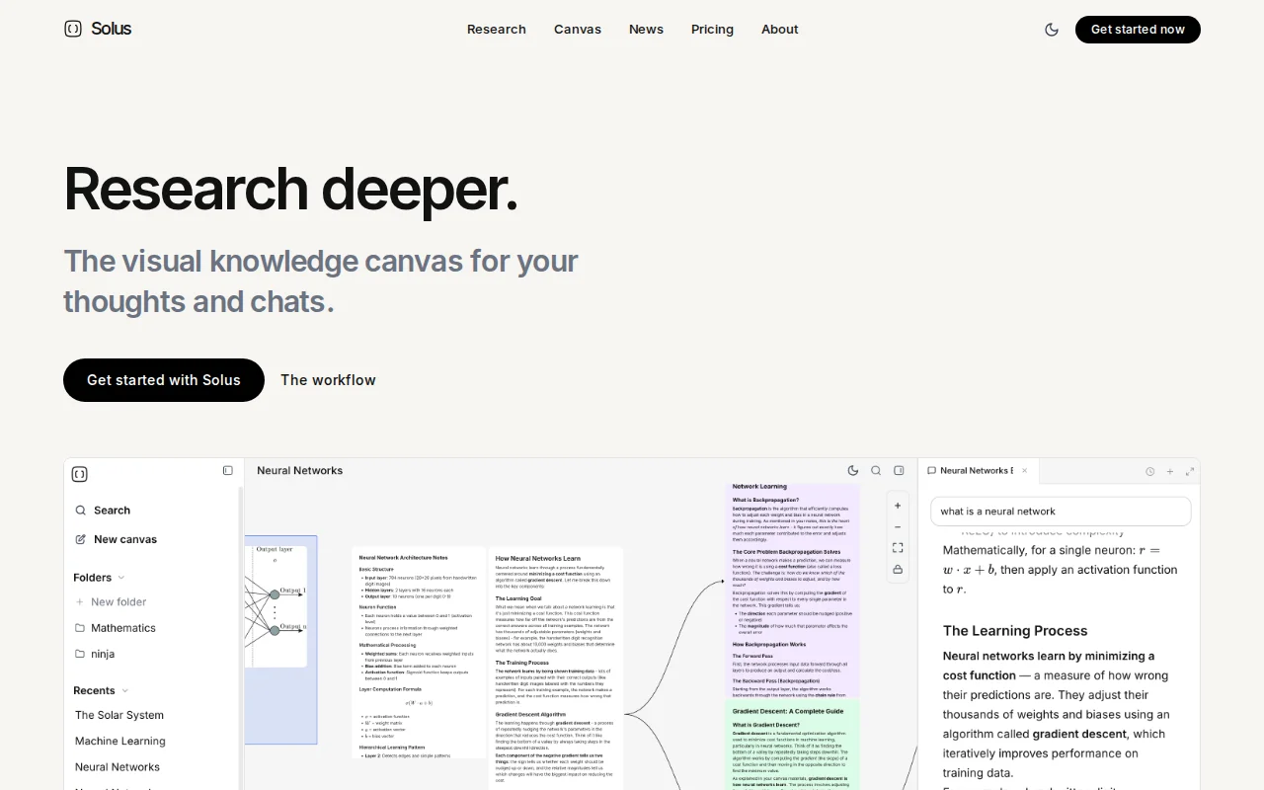Click the Search magnifier in the sidebar

[81, 511]
